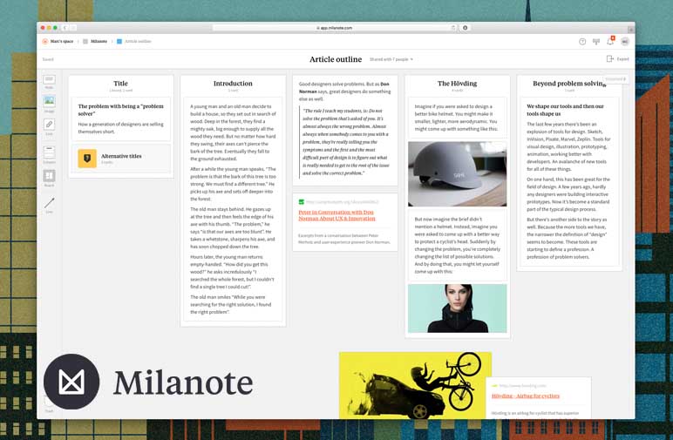Click the grey bike helmet image
Viewport: 673px width, 440px height.
pos(457,174)
